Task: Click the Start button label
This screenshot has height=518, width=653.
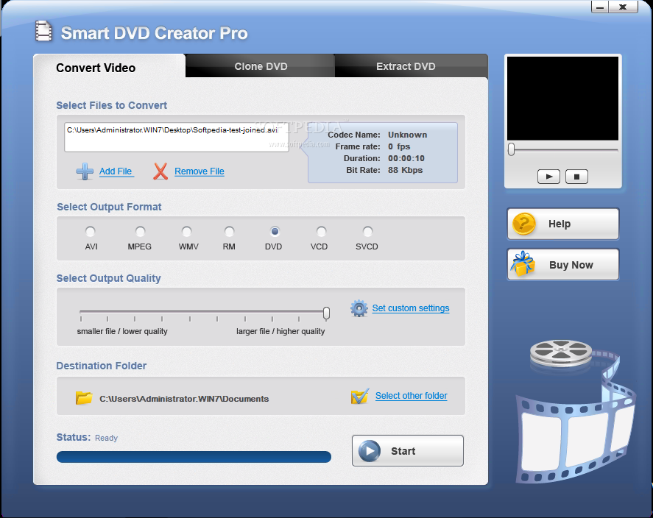Action: 403,451
